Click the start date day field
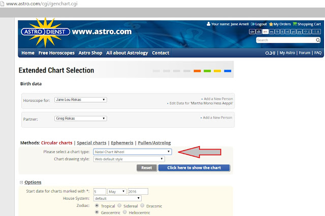325x216 pixels. [x=100, y=191]
